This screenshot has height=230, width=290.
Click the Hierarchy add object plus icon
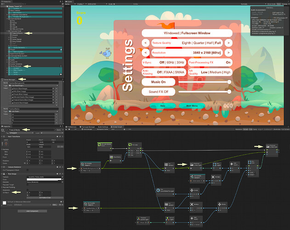point(2,4)
